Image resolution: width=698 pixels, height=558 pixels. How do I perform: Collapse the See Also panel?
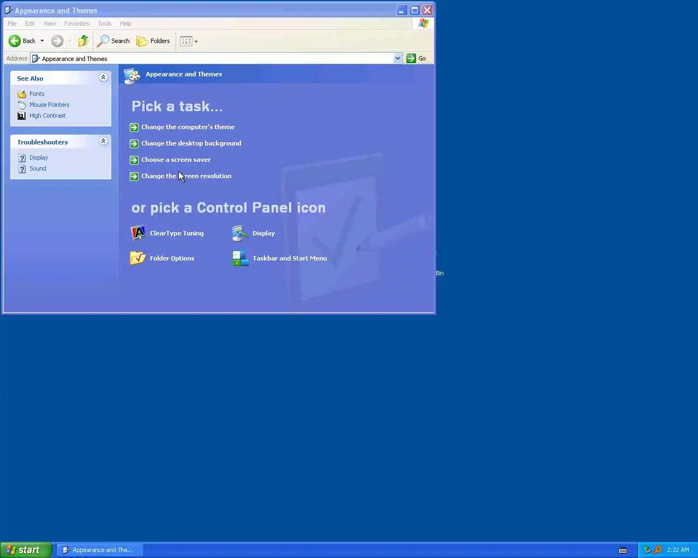pos(103,77)
